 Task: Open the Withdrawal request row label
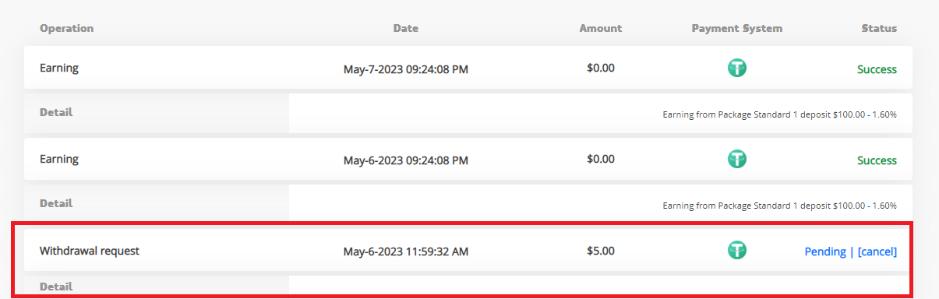point(90,251)
